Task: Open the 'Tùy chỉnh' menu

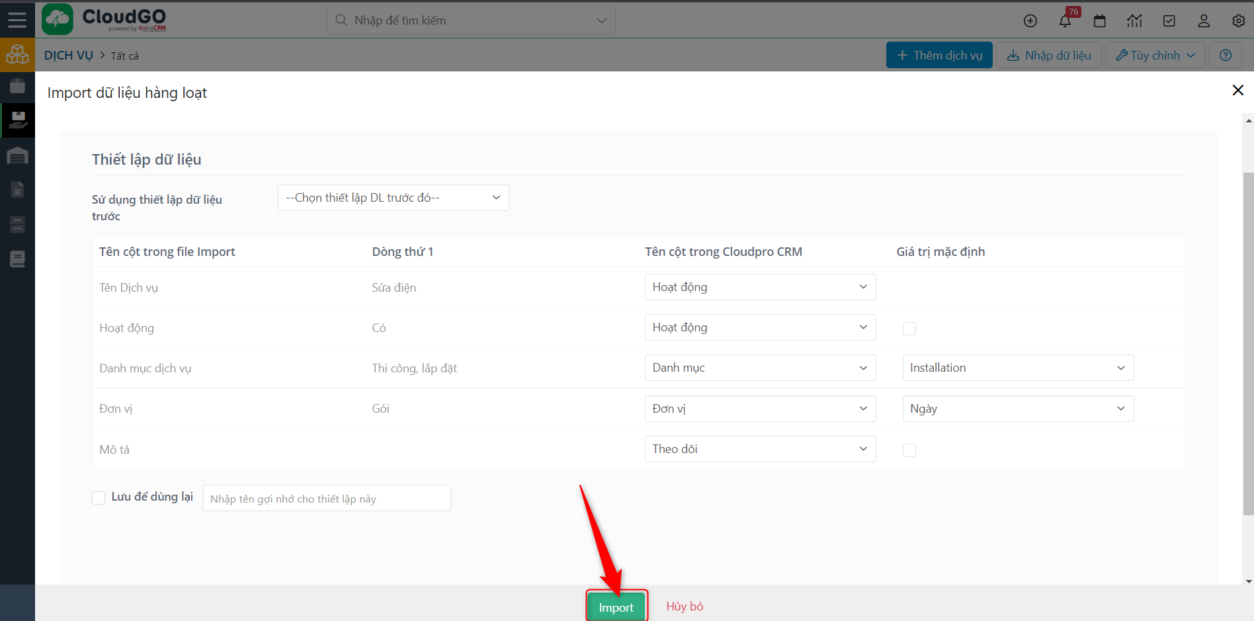Action: (1155, 56)
